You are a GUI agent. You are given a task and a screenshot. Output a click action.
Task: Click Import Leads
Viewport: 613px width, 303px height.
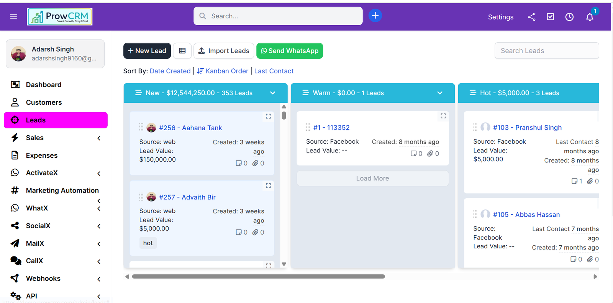tap(224, 51)
